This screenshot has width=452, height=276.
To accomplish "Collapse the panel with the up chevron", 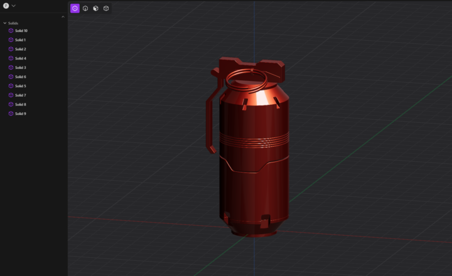I will (63, 17).
